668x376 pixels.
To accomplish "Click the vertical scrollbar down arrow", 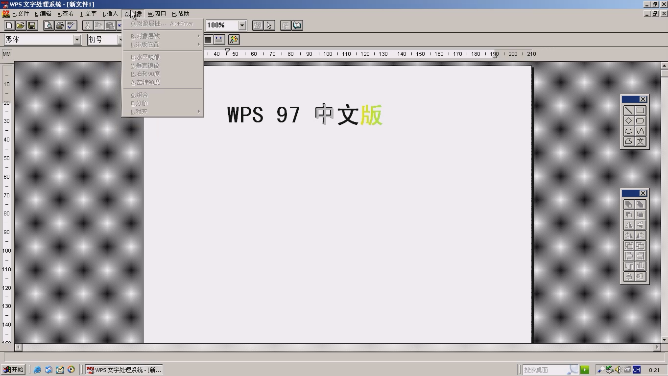I will pyautogui.click(x=664, y=339).
